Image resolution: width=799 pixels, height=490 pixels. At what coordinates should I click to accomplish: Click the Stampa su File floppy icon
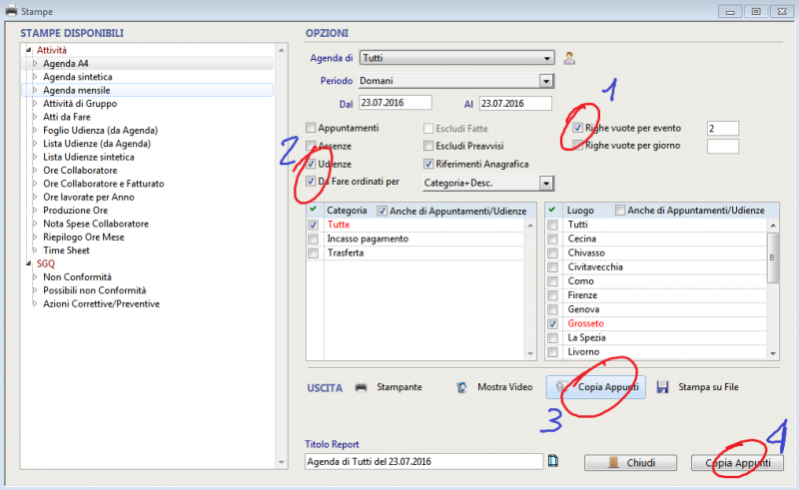(x=662, y=386)
